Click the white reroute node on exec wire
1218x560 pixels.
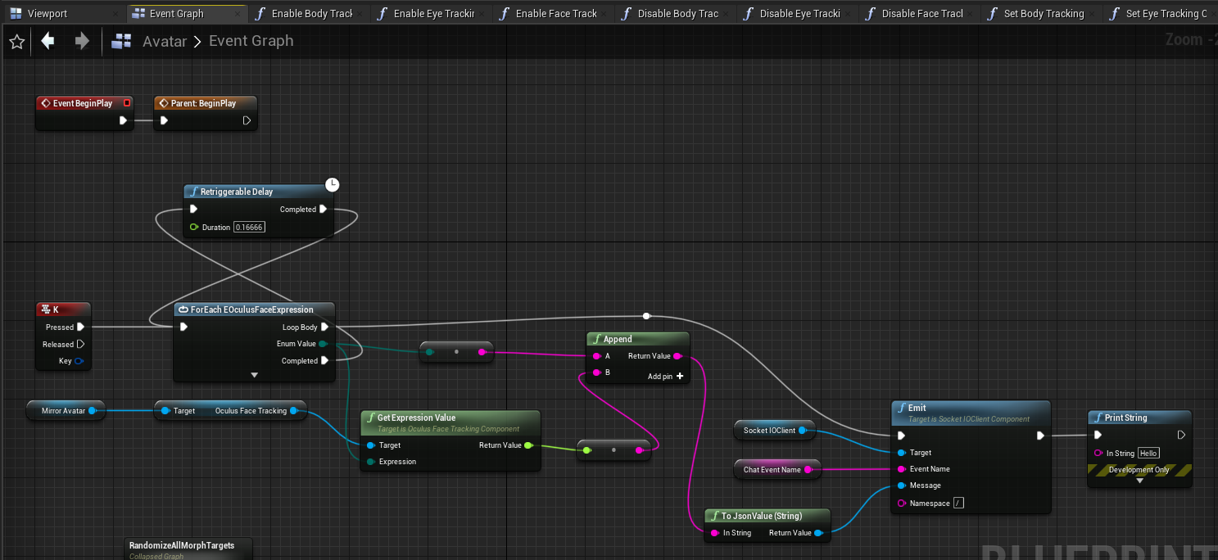pyautogui.click(x=646, y=315)
